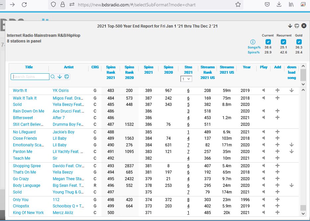Viewport: 310px width, 221px height.
Task: Play the Go Crazy track
Action: click(x=264, y=179)
